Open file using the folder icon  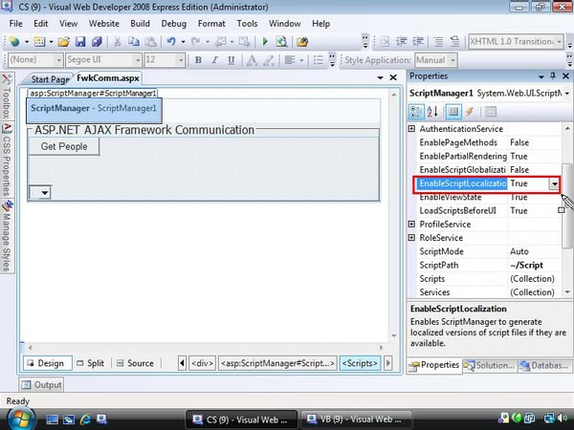[x=63, y=42]
